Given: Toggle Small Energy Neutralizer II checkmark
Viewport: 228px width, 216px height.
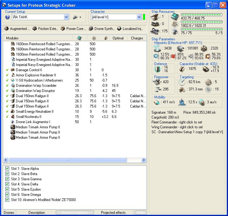Looking at the screenshot, I should tap(7, 112).
